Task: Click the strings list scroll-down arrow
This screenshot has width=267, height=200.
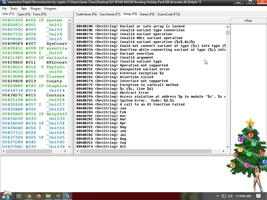Action: click(228, 147)
